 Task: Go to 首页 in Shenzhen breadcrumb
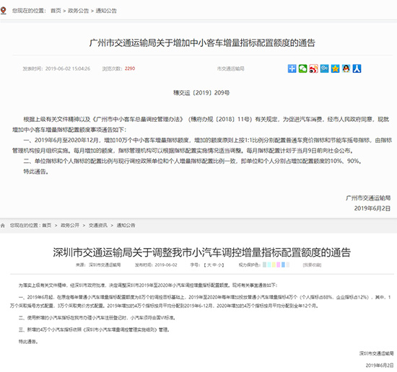pyautogui.click(x=47, y=225)
